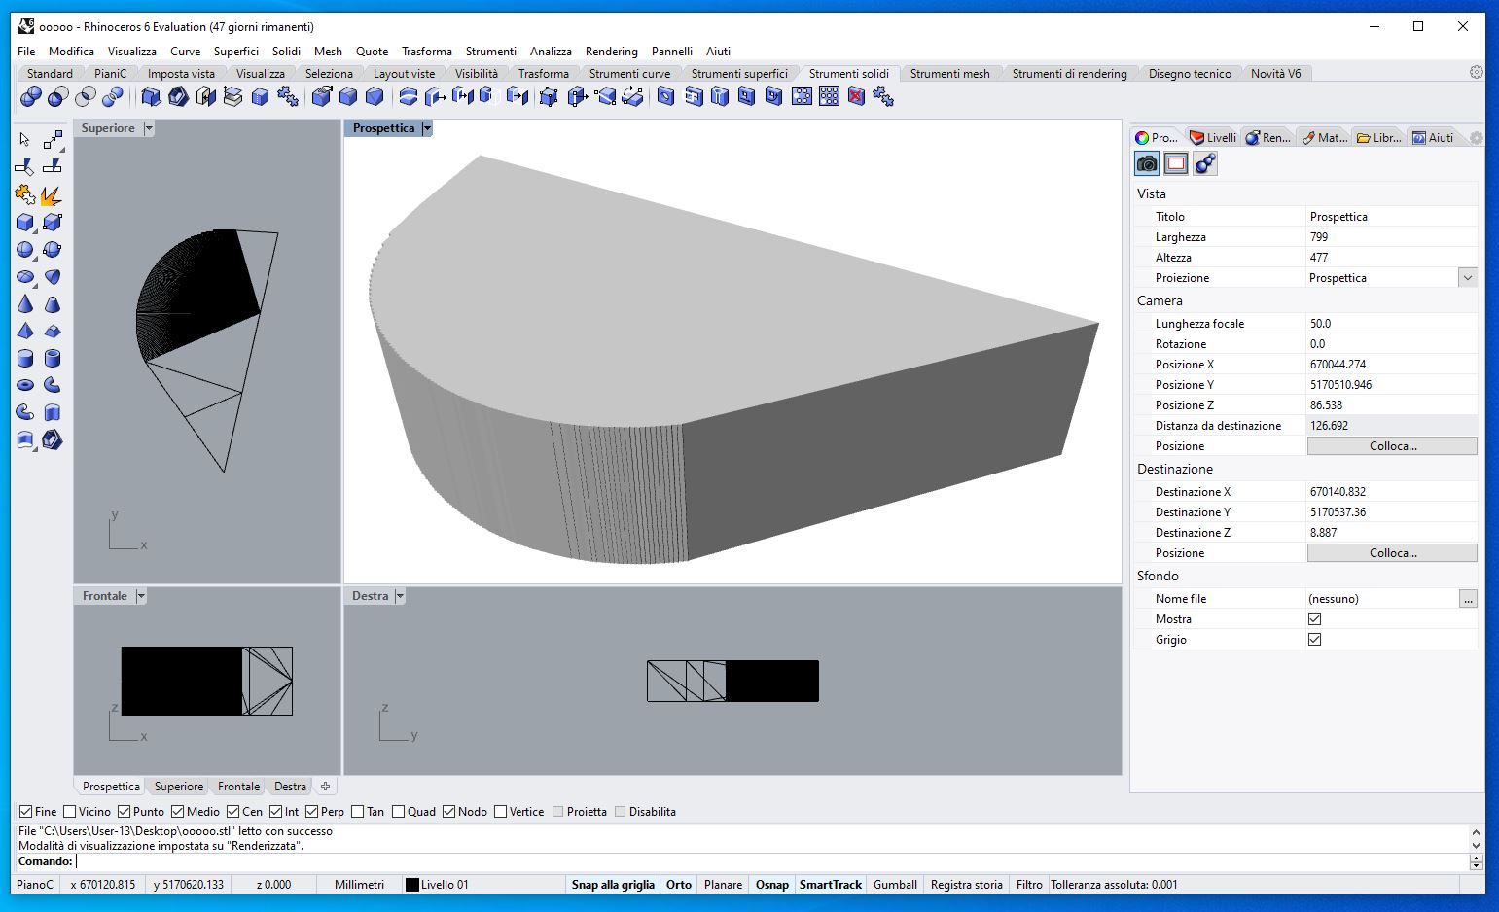Select the Cylinder solid tool

pos(25,359)
